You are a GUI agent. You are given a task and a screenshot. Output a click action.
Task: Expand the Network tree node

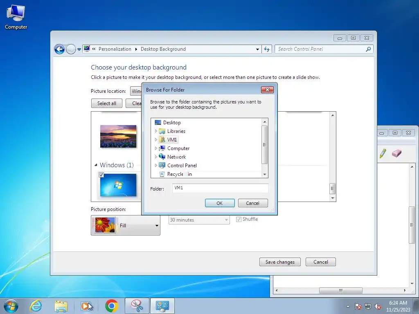click(x=156, y=157)
